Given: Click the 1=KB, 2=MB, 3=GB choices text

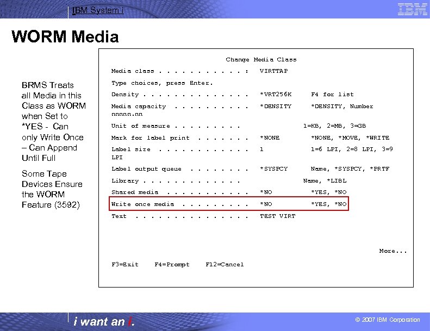Looking at the screenshot, I should 334,126.
